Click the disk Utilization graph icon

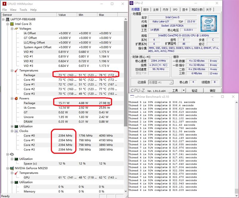tap(16, 159)
